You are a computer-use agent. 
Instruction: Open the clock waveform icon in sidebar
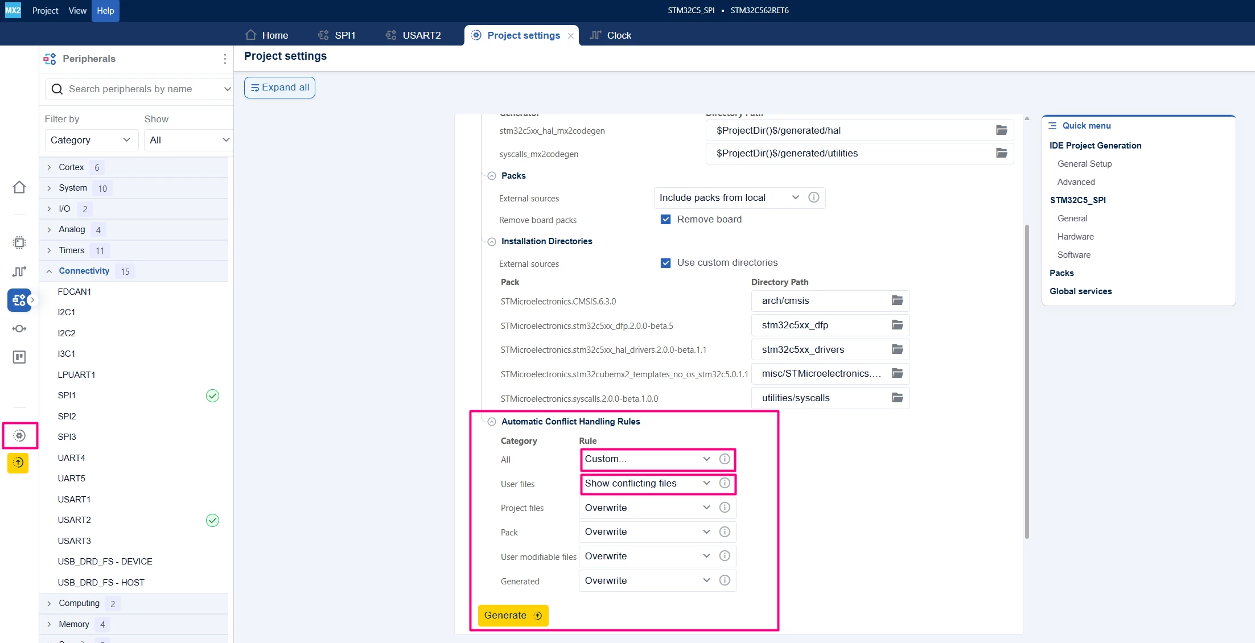click(x=19, y=271)
